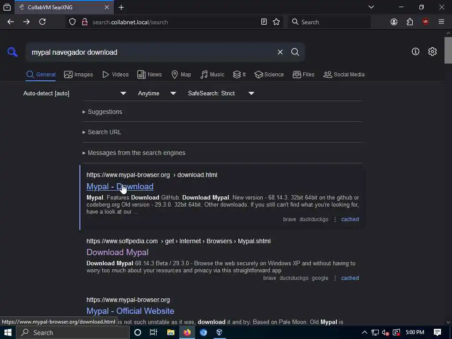This screenshot has width=452, height=339.
Task: Click the page vertical scrollbar thumb
Action: [448, 50]
